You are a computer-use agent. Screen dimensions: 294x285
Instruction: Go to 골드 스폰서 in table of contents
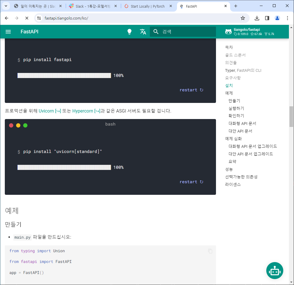click(235, 55)
